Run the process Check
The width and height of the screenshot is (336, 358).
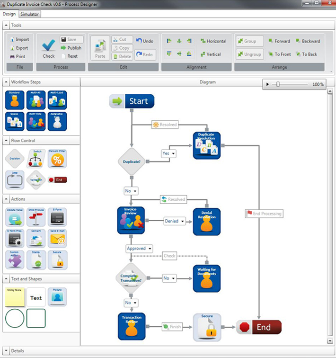(48, 49)
